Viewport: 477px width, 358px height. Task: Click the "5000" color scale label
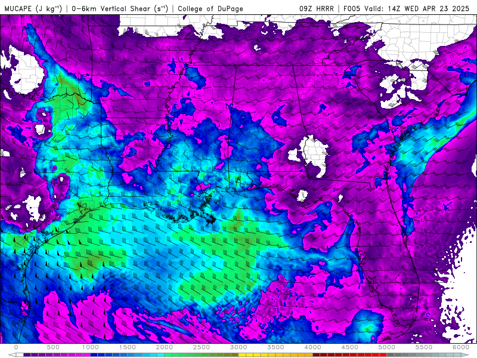pos(386,347)
